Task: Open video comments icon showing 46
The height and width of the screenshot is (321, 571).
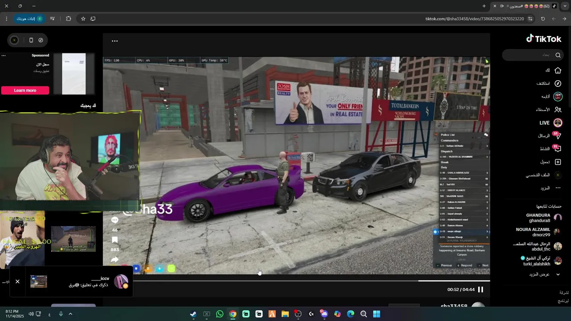Action: click(115, 220)
